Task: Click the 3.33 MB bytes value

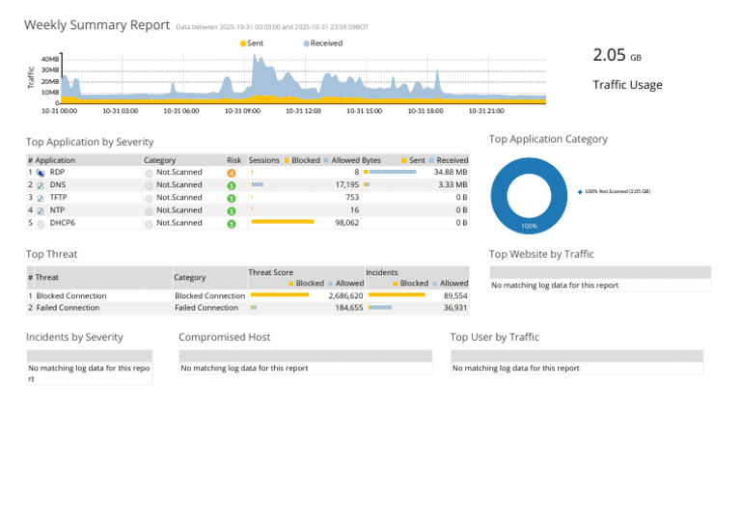Action: pos(453,184)
